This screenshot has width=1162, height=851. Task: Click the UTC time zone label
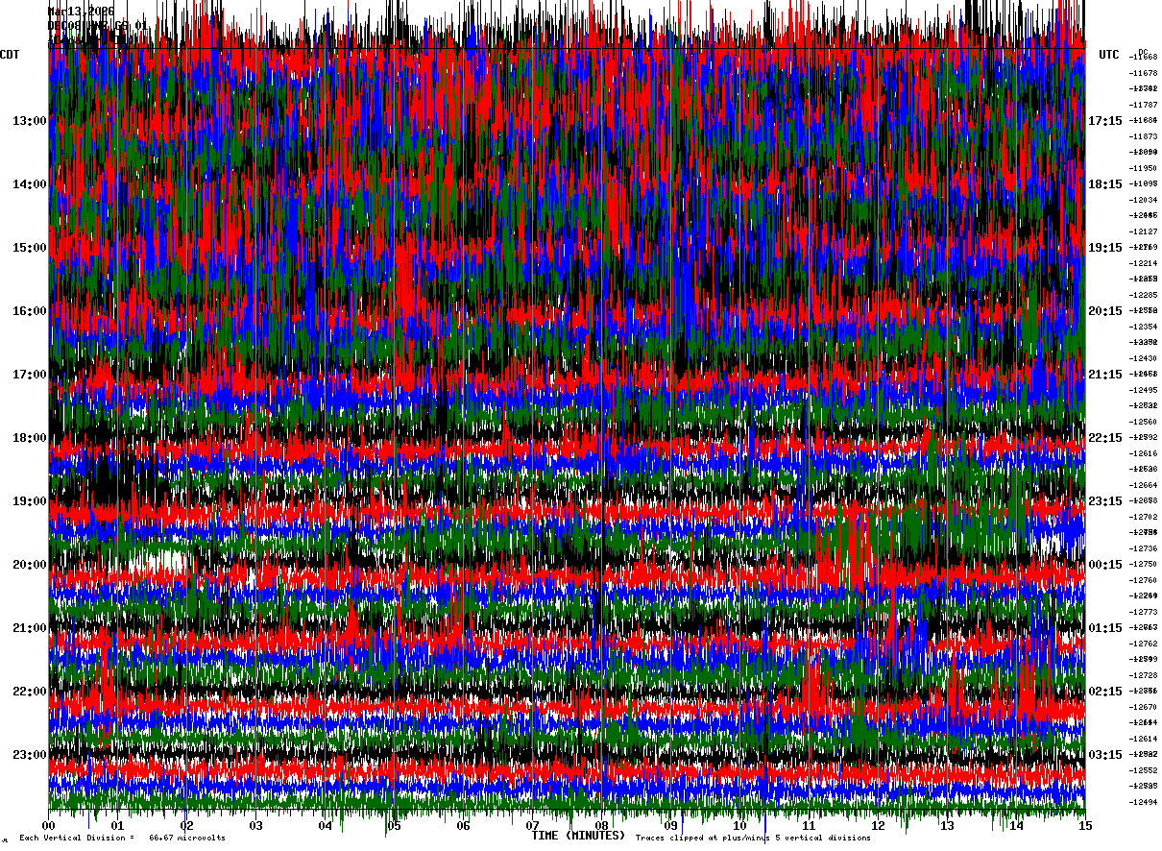1109,55
